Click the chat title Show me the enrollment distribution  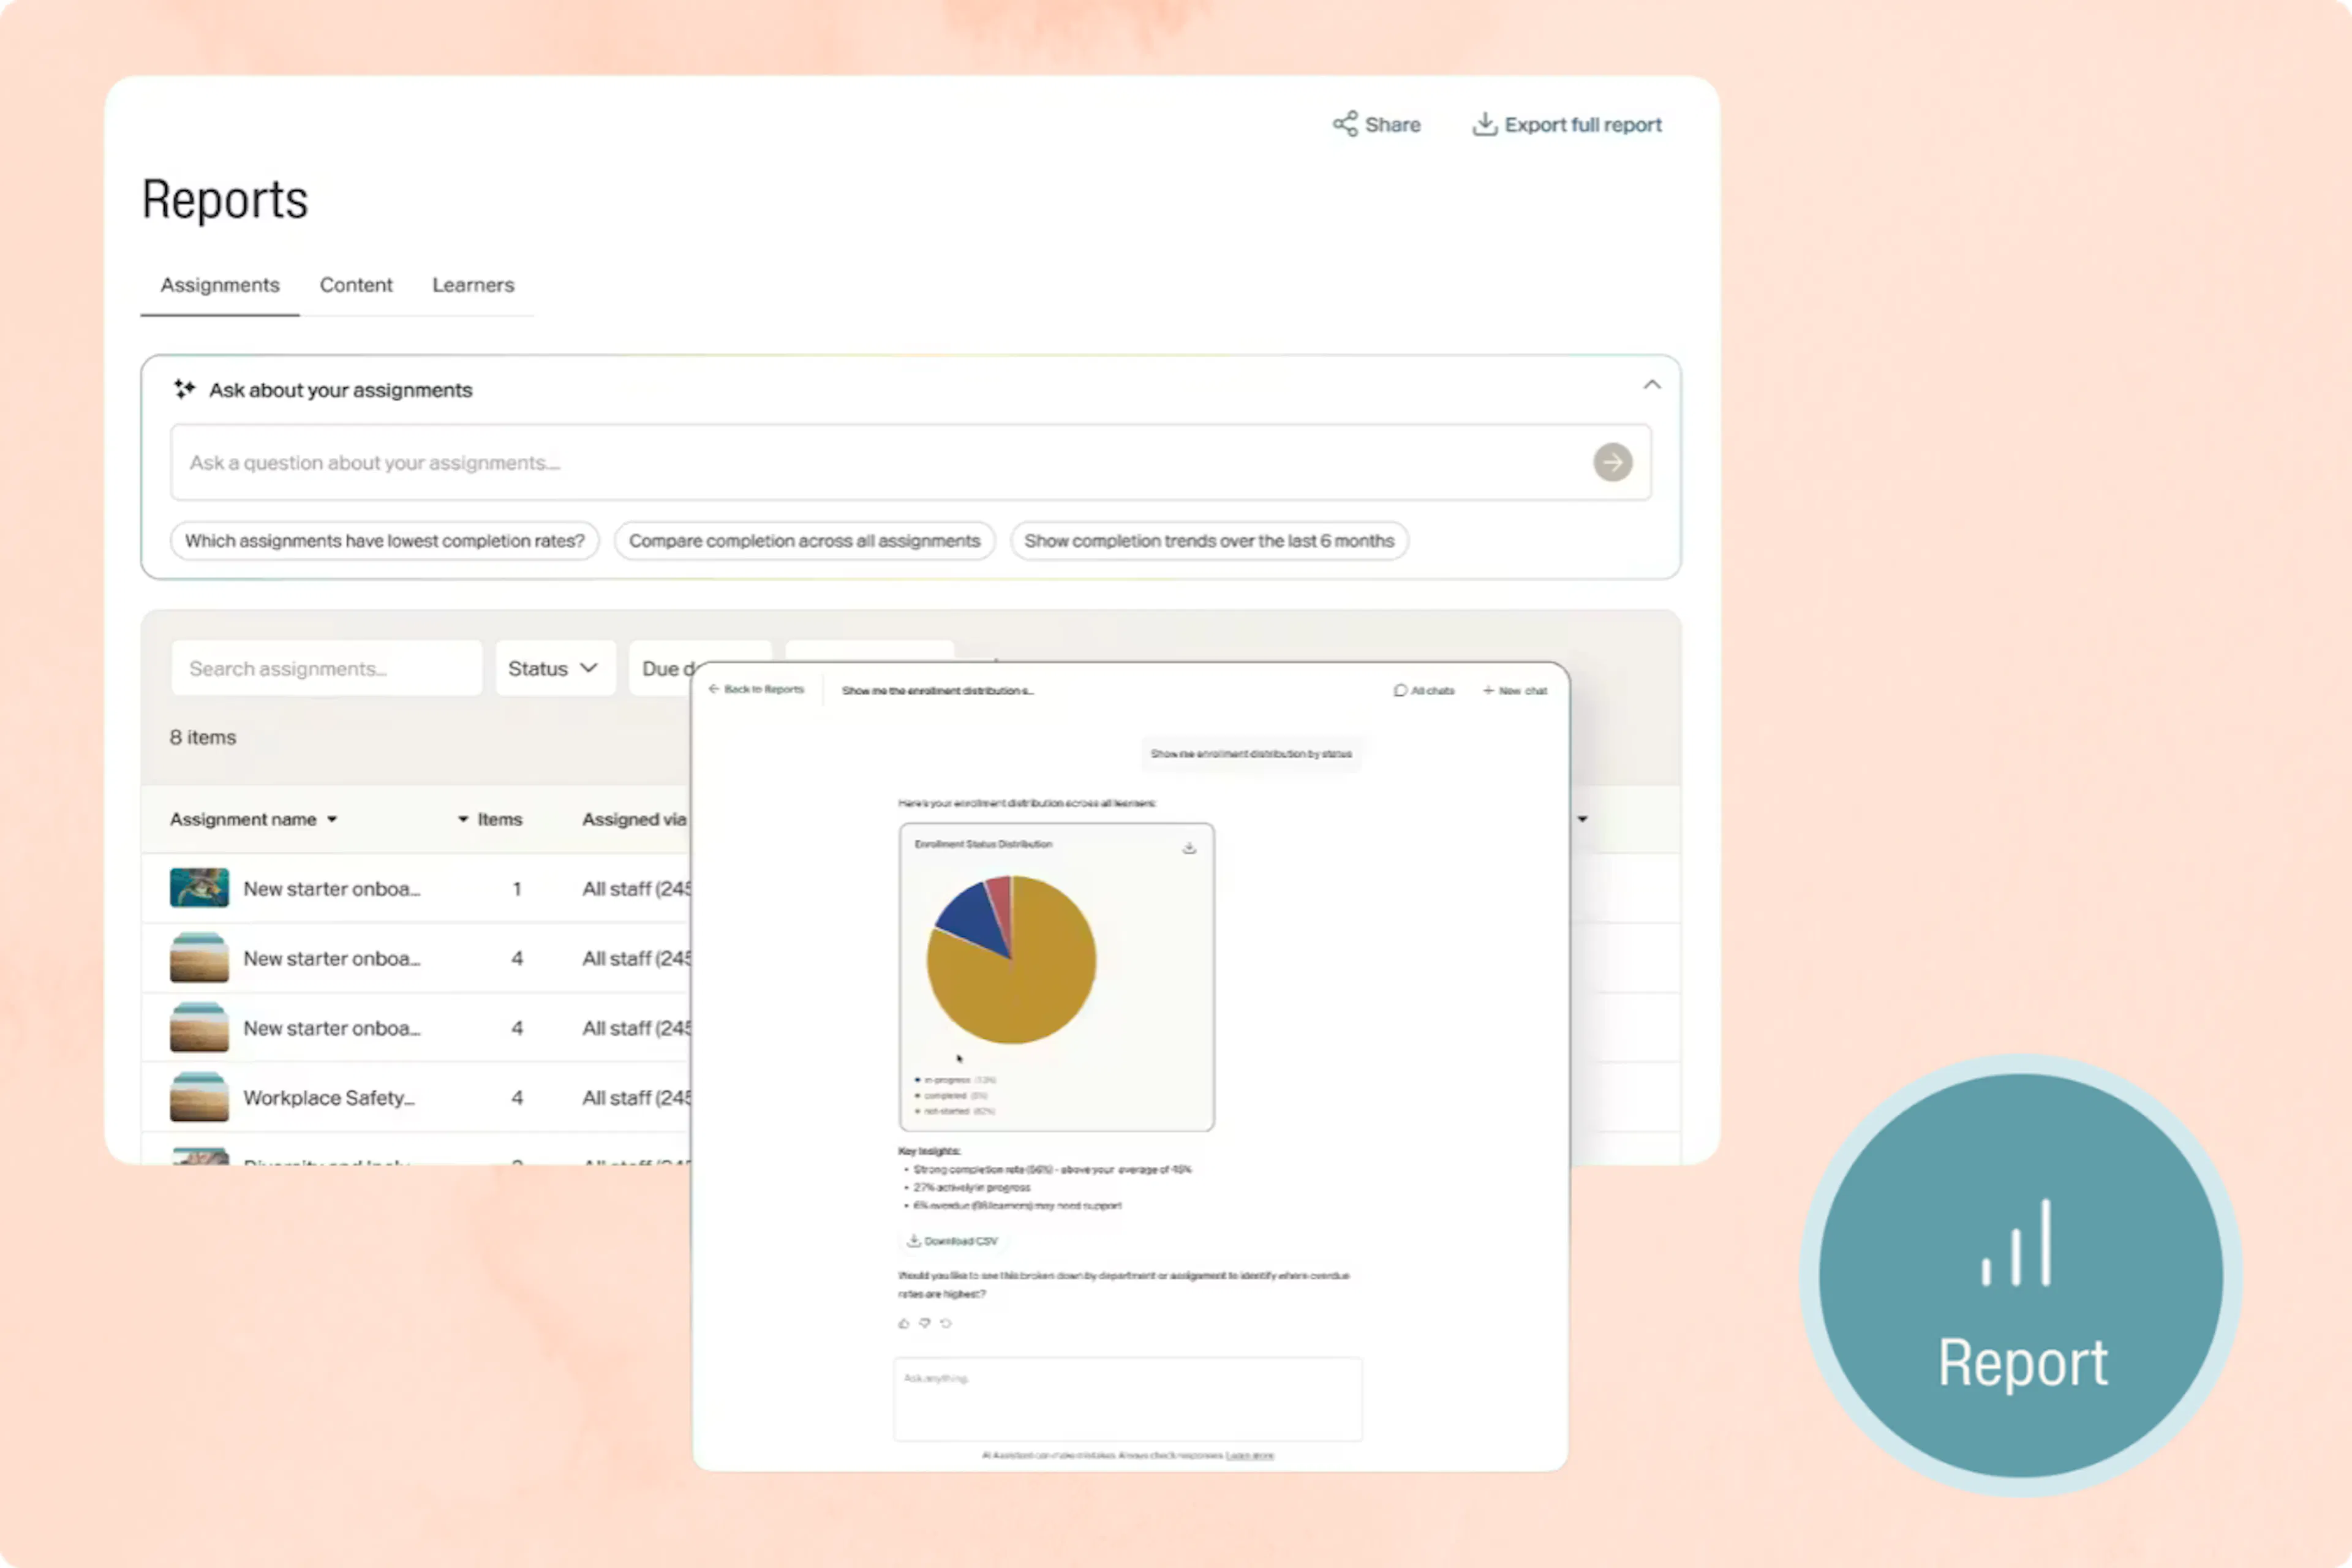tap(938, 691)
